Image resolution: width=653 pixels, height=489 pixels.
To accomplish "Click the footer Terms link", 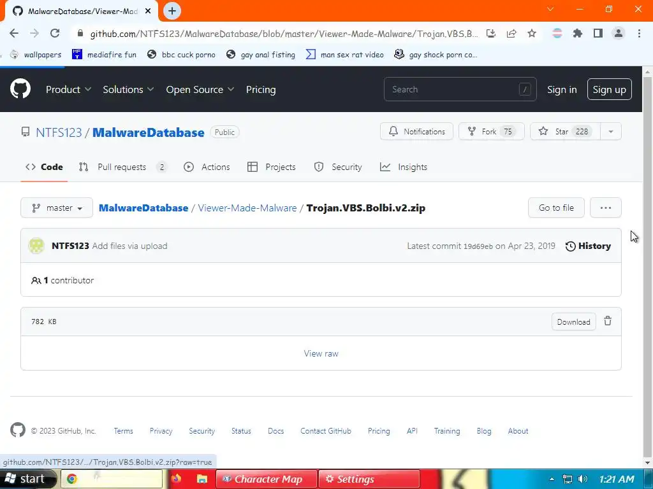I will [123, 431].
